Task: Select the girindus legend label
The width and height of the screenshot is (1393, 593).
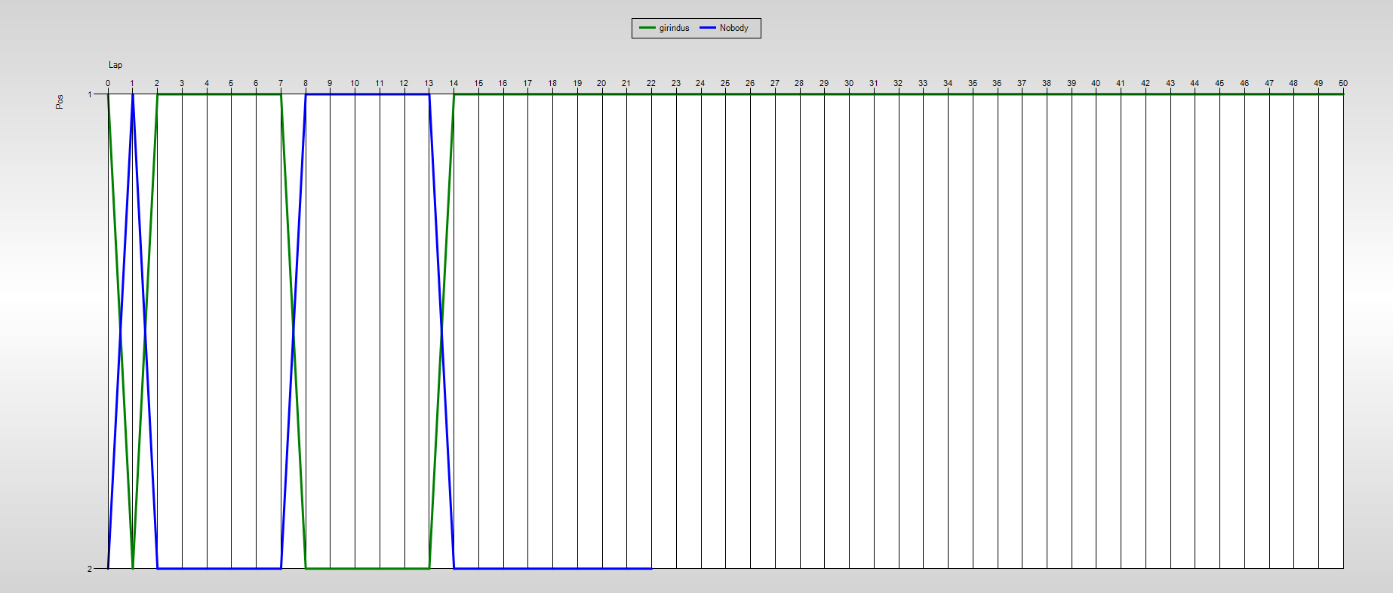Action: [x=674, y=28]
